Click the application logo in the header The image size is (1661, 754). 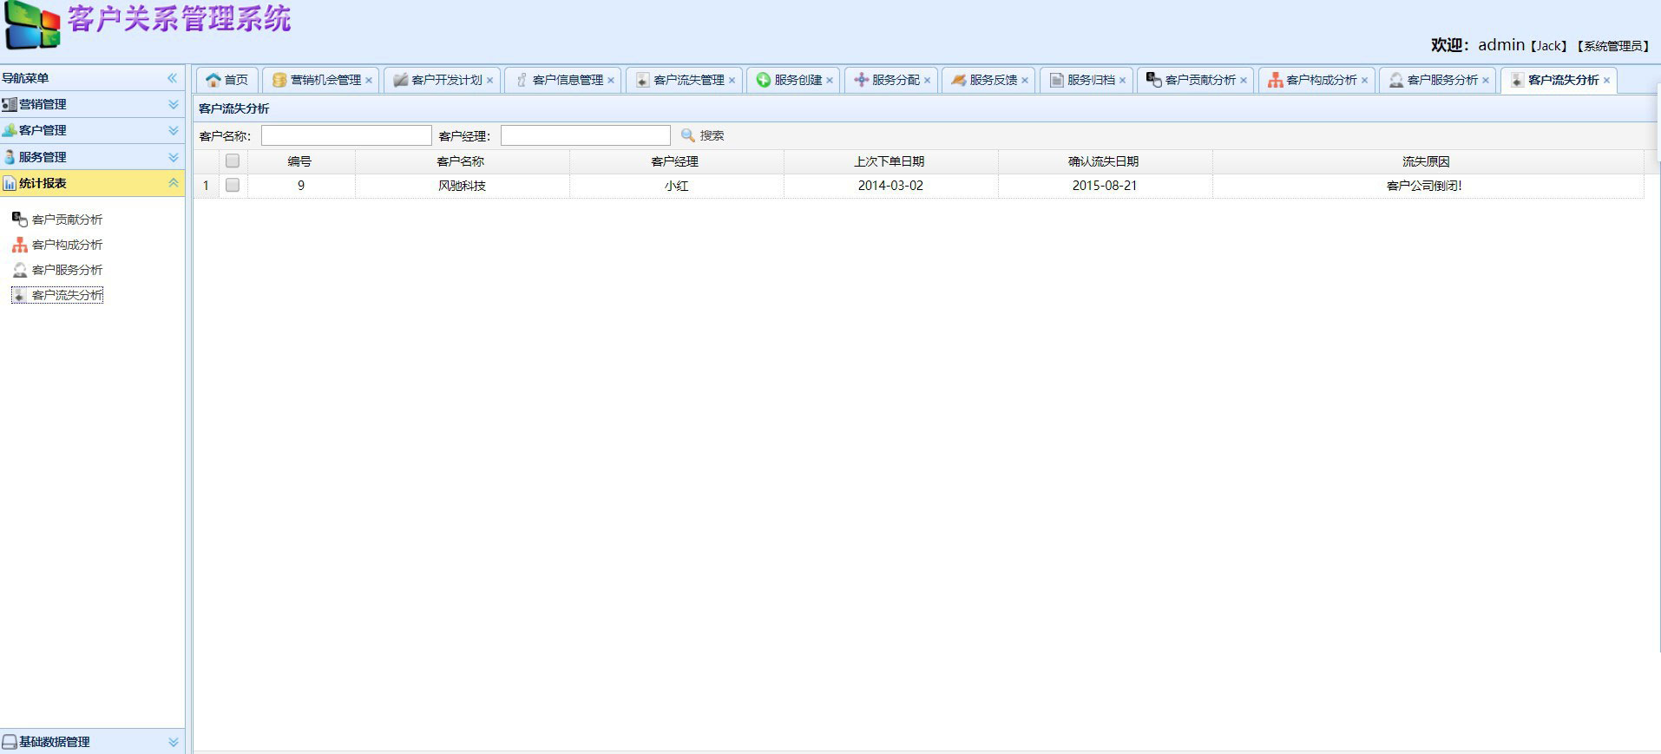32,24
